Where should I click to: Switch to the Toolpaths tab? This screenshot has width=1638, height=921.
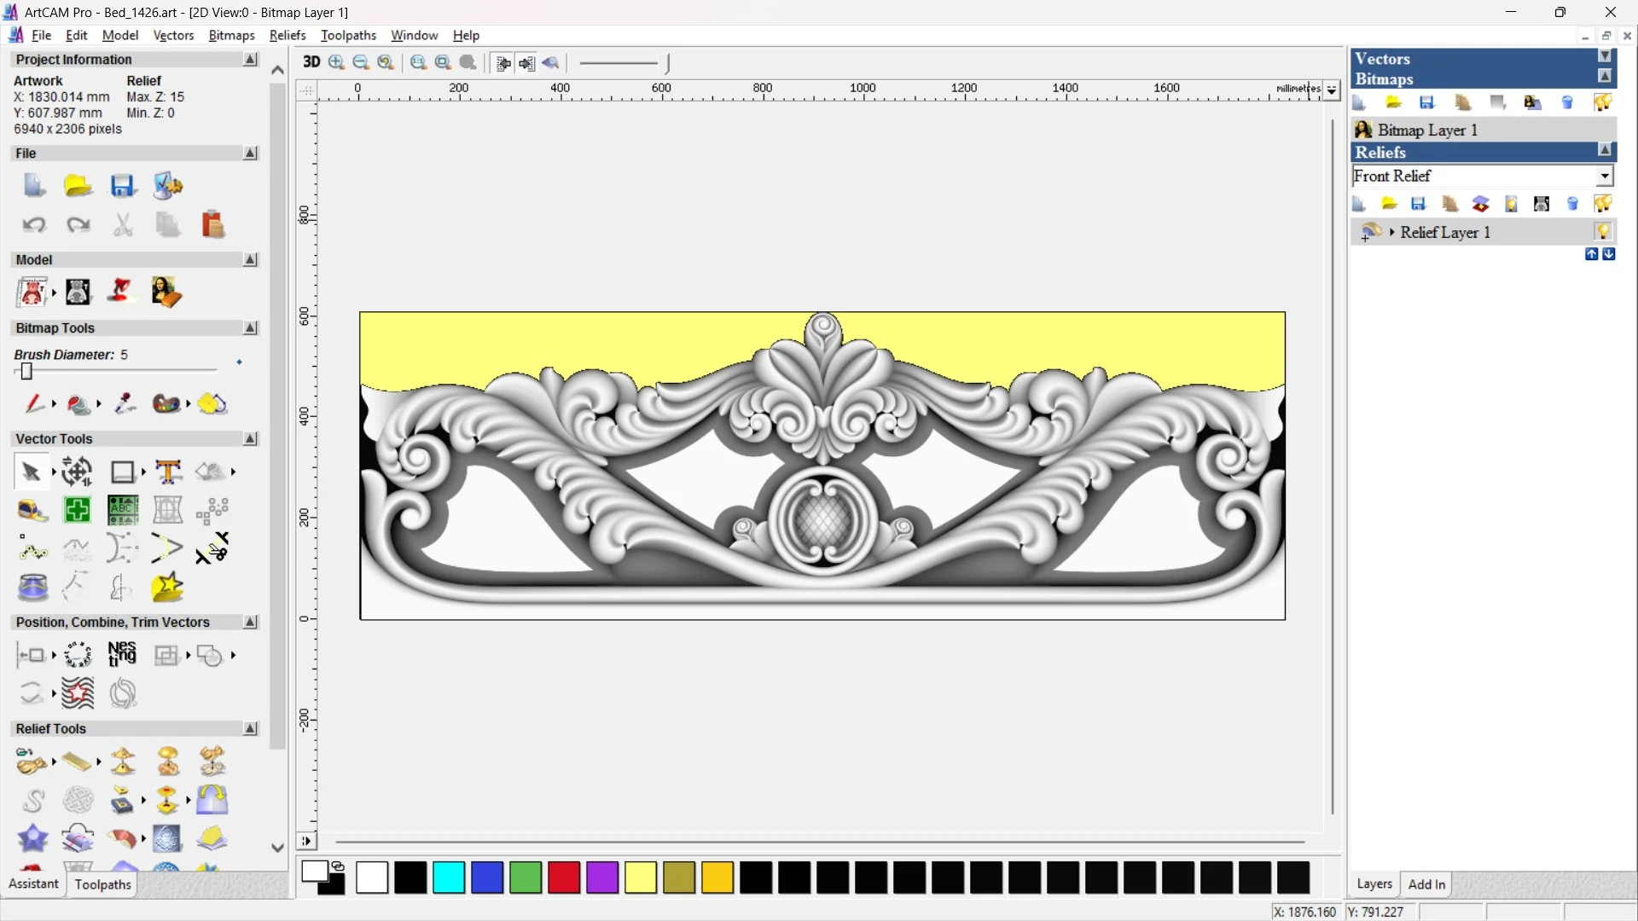coord(102,884)
